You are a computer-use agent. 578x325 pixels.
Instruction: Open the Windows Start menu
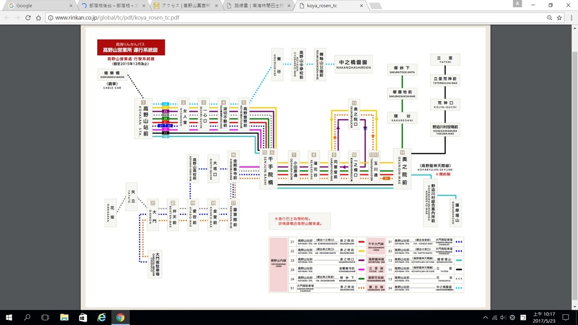(x=9, y=317)
